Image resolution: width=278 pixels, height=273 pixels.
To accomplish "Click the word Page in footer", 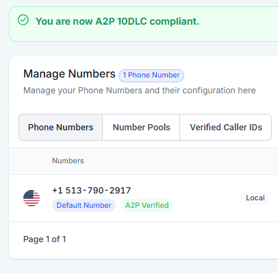I will coord(34,239).
